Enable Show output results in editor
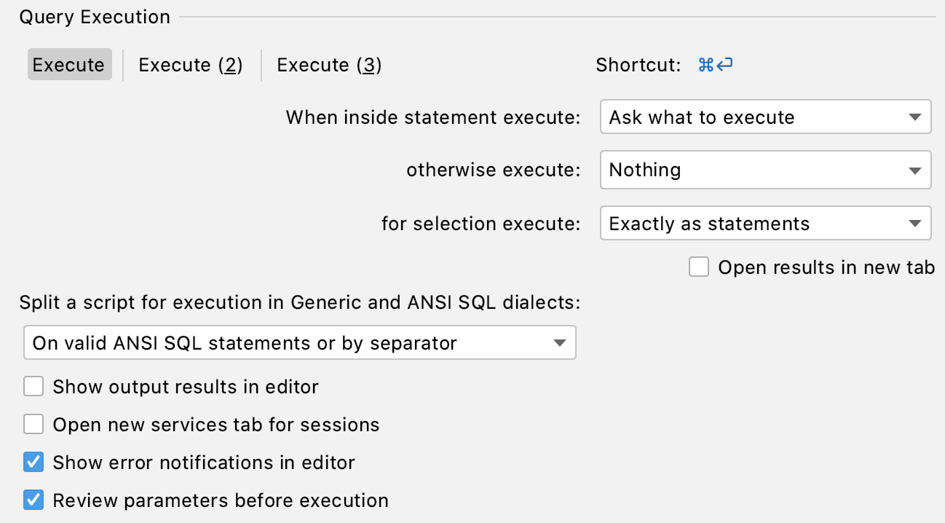Screen dimensions: 945x523 pyautogui.click(x=33, y=386)
